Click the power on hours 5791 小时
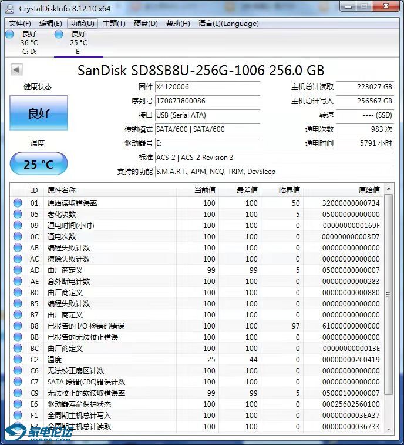 click(x=365, y=143)
